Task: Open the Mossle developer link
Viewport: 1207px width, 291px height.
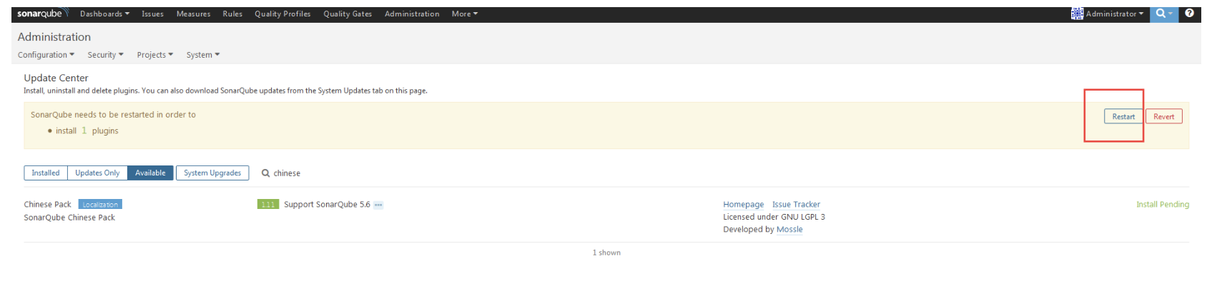Action: pyautogui.click(x=789, y=230)
